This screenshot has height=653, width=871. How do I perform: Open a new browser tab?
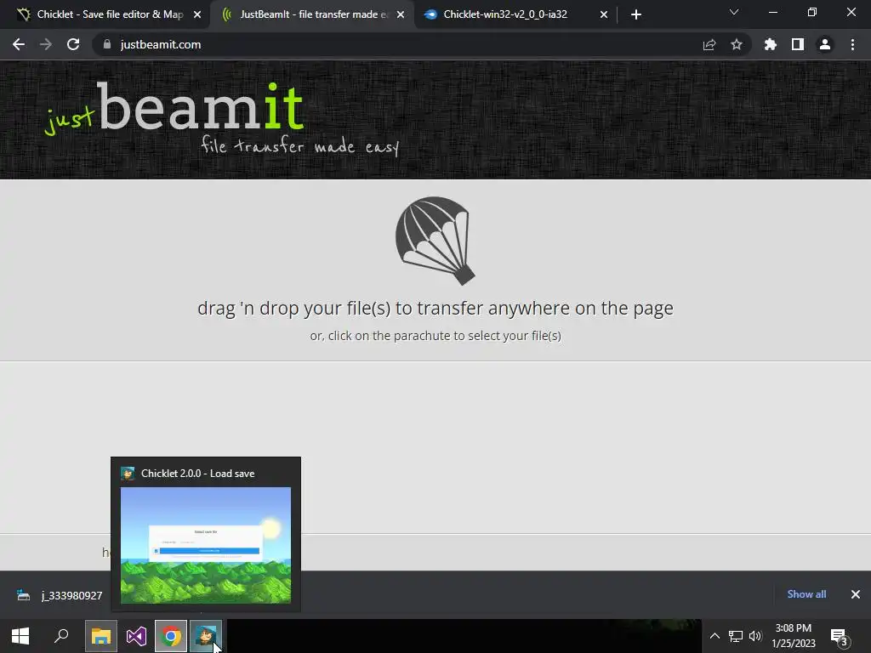[636, 14]
